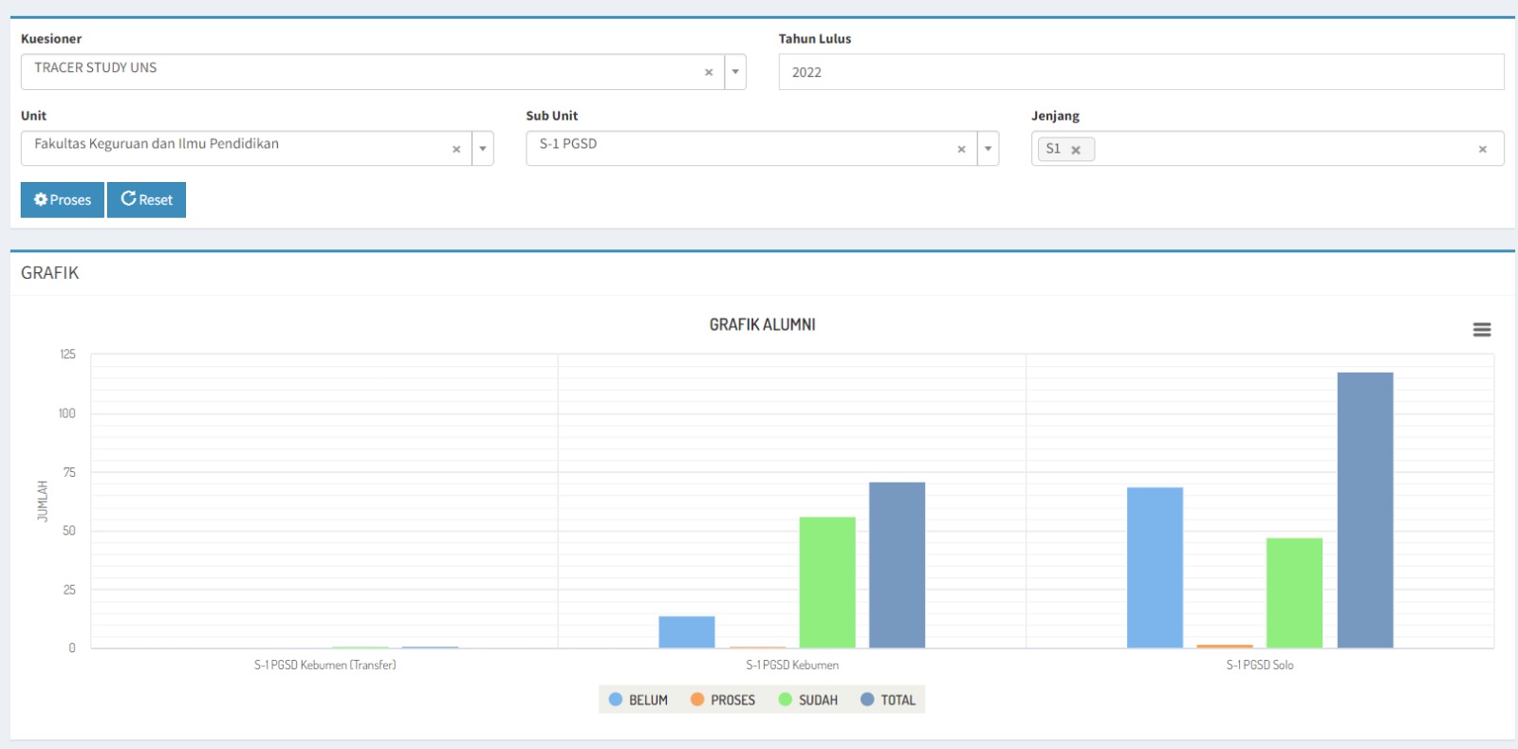1518x749 pixels.
Task: Clear the S-1 PGSD sub unit selection
Action: (961, 149)
